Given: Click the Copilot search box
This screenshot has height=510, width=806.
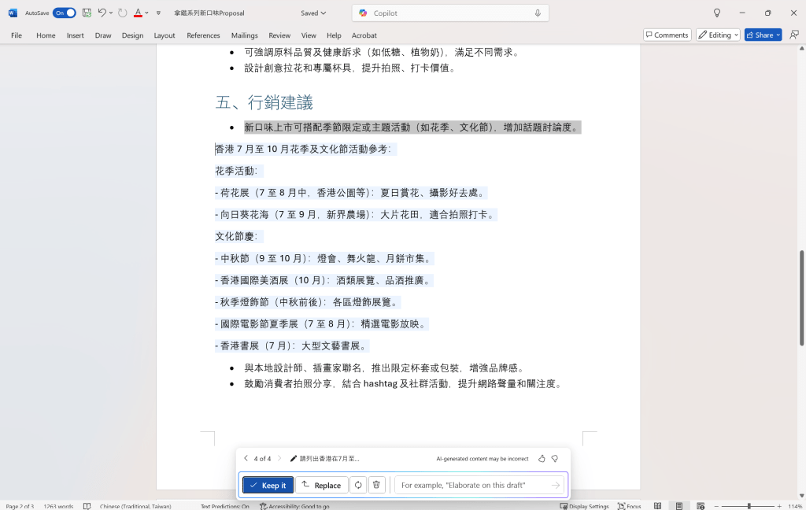Looking at the screenshot, I should 450,13.
